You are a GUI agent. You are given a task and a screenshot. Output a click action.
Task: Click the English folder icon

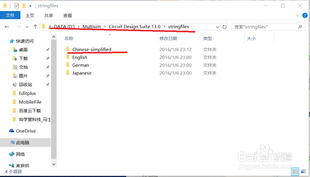tap(68, 57)
